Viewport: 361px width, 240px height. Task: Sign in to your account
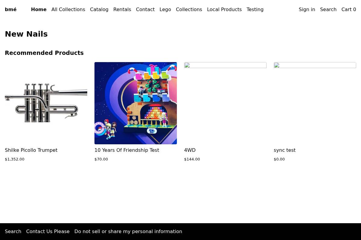307,9
